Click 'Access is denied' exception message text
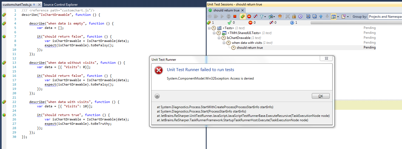 pos(210,78)
